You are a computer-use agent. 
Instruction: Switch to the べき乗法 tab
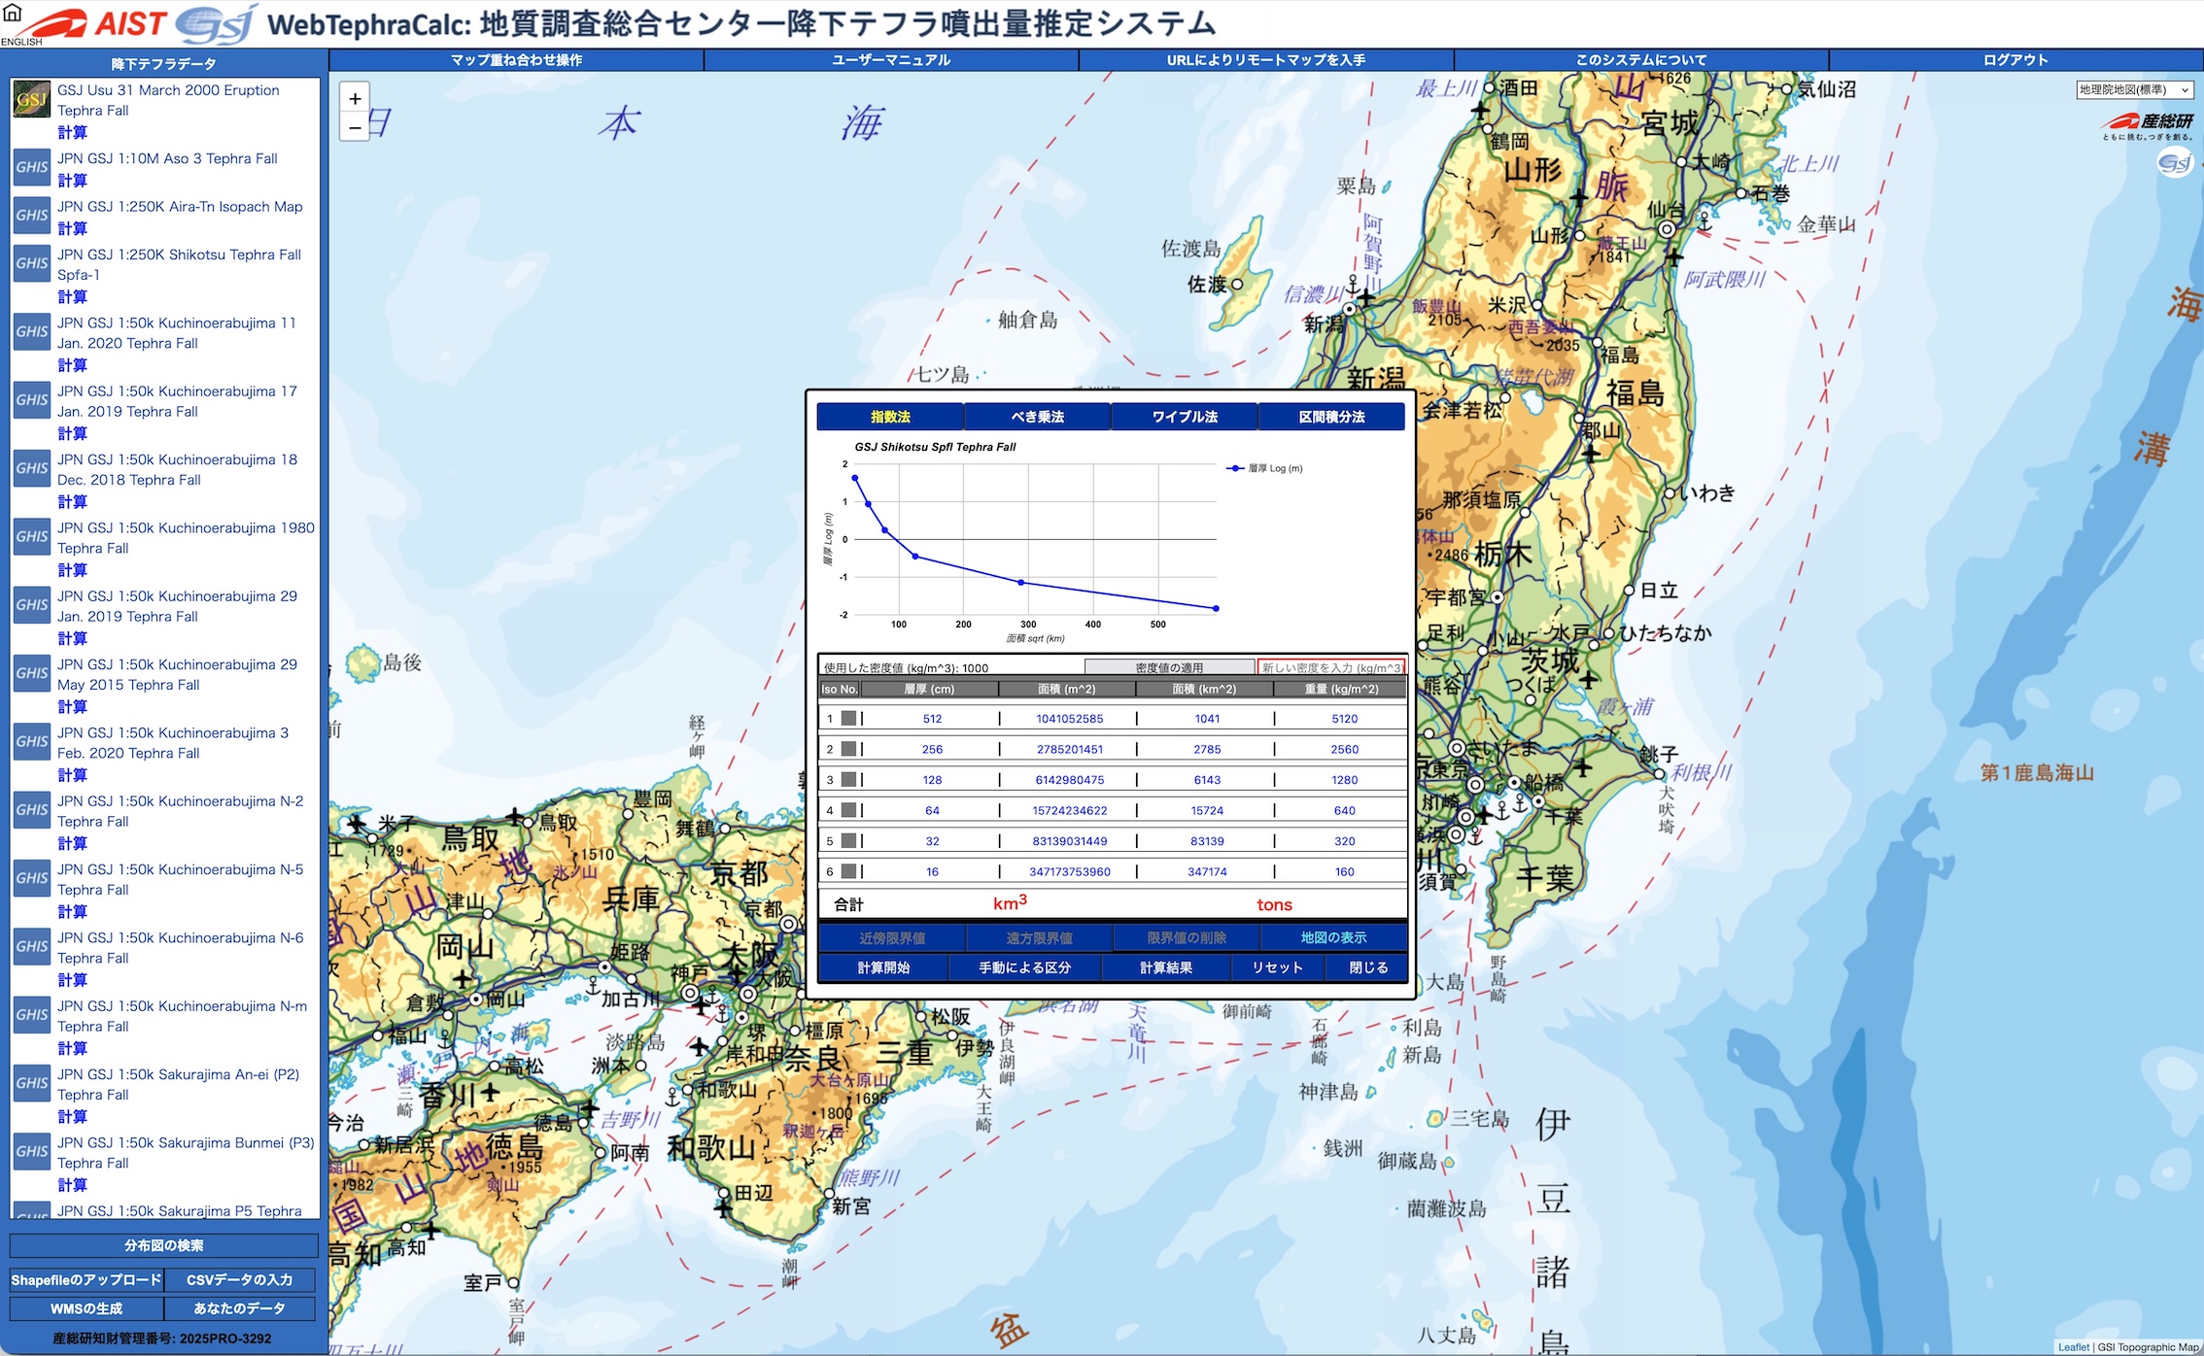point(1038,417)
